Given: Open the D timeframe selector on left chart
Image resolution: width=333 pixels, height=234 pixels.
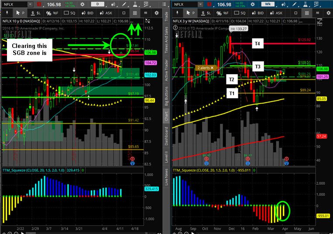Looking at the screenshot, I should pos(97,4).
